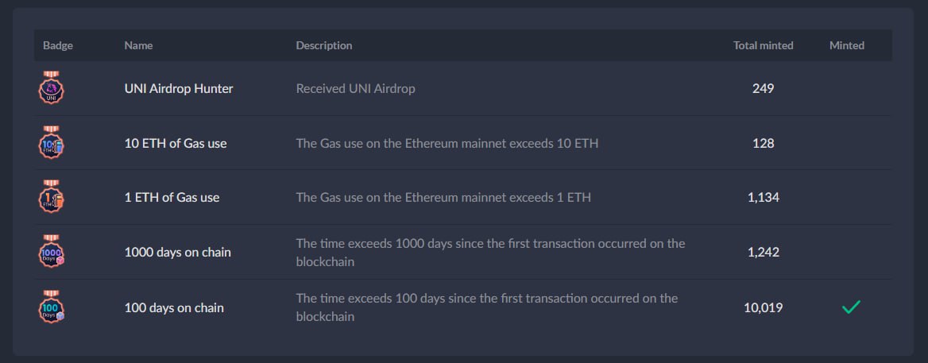The image size is (928, 363).
Task: Click the UNI Airdrop Hunter badge icon
Action: pyautogui.click(x=52, y=88)
